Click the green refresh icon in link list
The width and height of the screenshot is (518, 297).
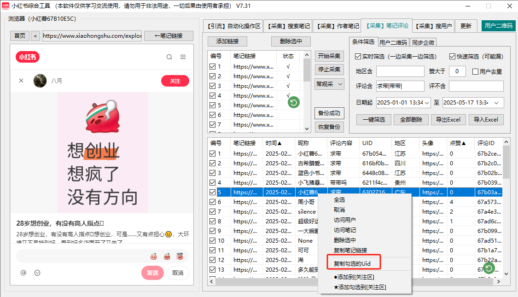click(294, 103)
